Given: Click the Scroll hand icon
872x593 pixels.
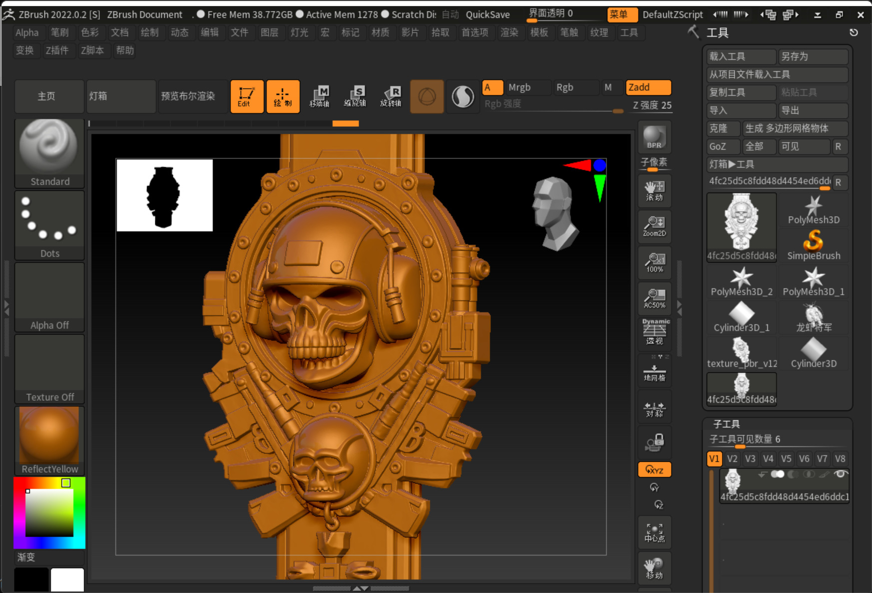Looking at the screenshot, I should coord(654,191).
